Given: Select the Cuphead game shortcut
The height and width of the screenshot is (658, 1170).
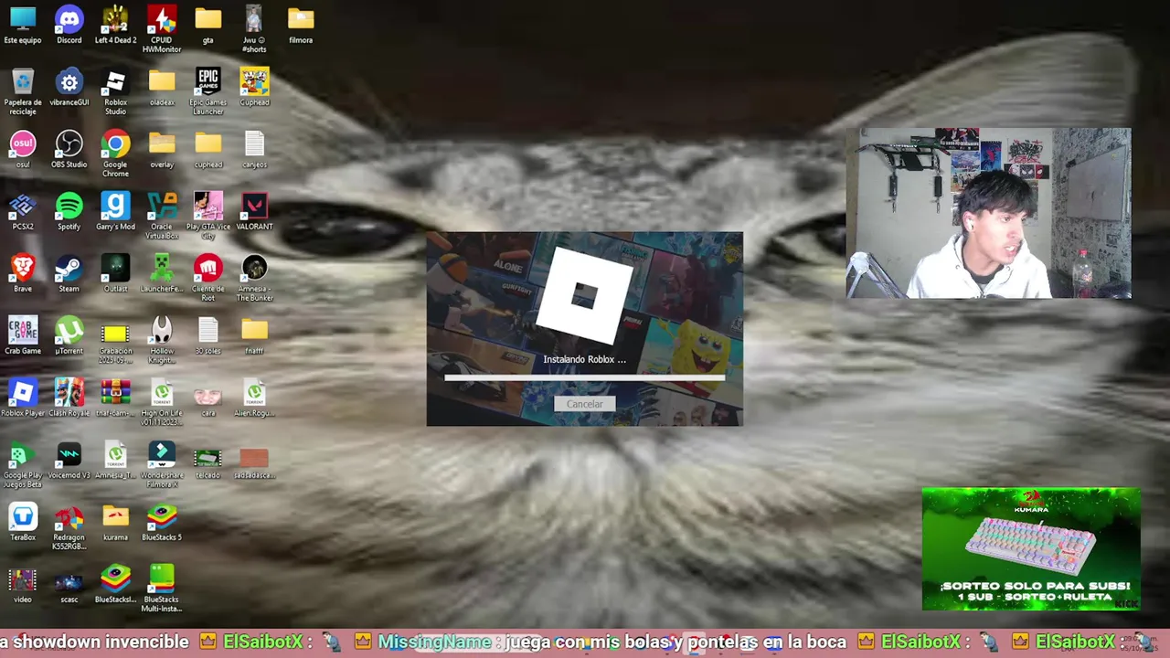Looking at the screenshot, I should click(x=254, y=88).
